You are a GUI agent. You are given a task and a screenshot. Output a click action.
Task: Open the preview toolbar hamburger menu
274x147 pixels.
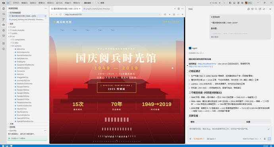coord(182,15)
